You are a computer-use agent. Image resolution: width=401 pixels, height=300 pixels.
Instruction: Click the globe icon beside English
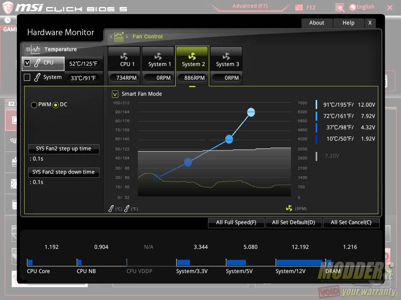[x=352, y=7]
